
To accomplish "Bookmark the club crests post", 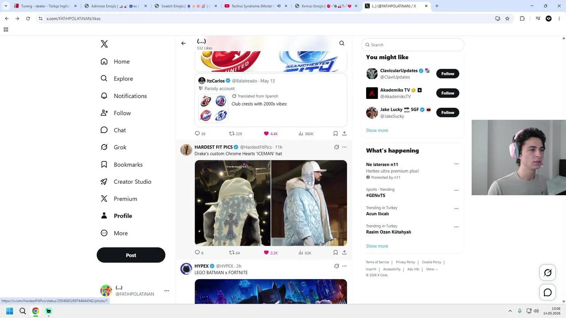I will pos(336,133).
